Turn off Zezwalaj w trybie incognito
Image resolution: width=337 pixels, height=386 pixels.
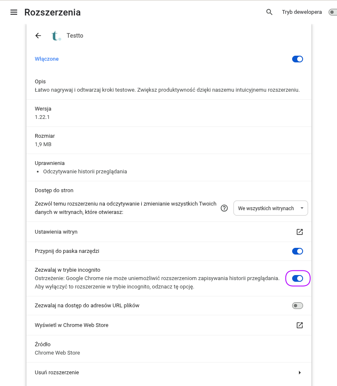[x=297, y=278]
